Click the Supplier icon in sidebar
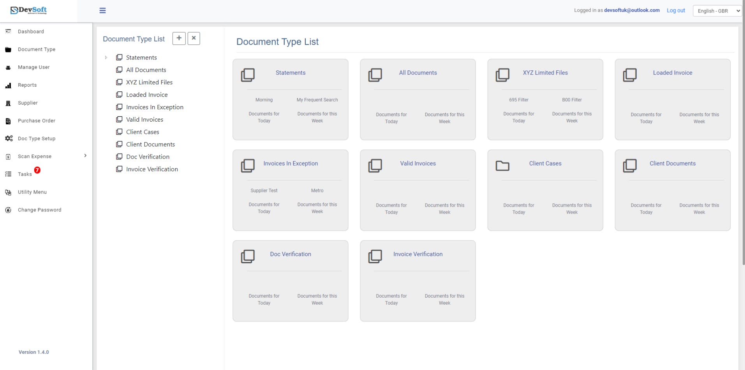This screenshot has width=745, height=370. [8, 103]
